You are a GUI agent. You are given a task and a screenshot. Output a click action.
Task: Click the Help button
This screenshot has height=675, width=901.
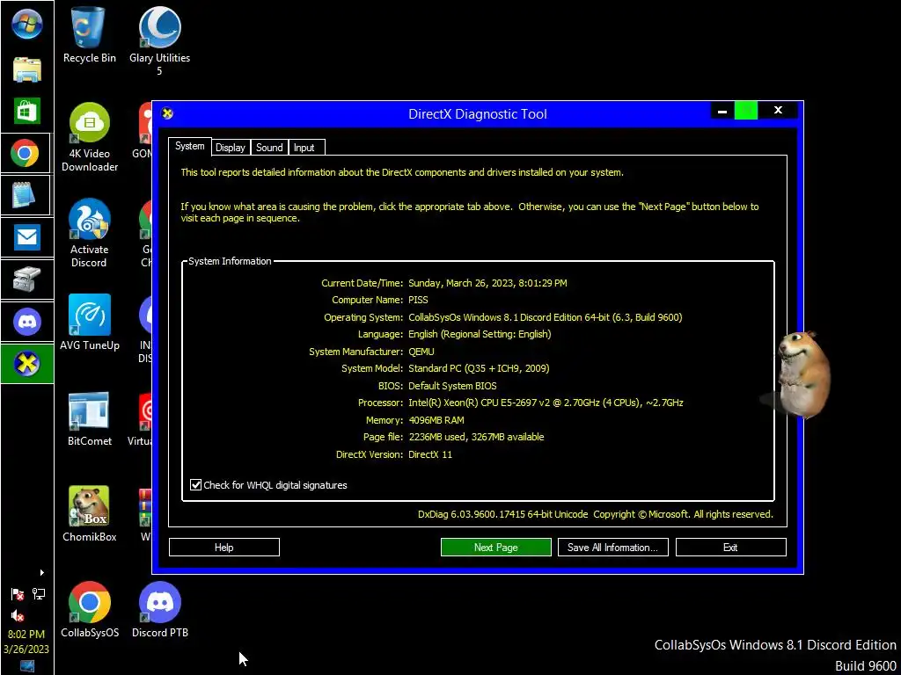click(224, 547)
